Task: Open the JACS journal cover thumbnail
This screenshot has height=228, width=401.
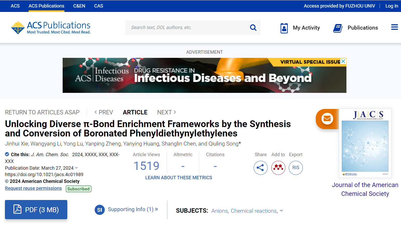Action: point(365,143)
